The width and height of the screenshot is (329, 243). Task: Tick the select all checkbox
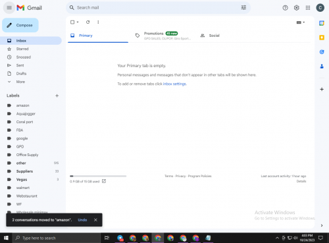click(72, 22)
